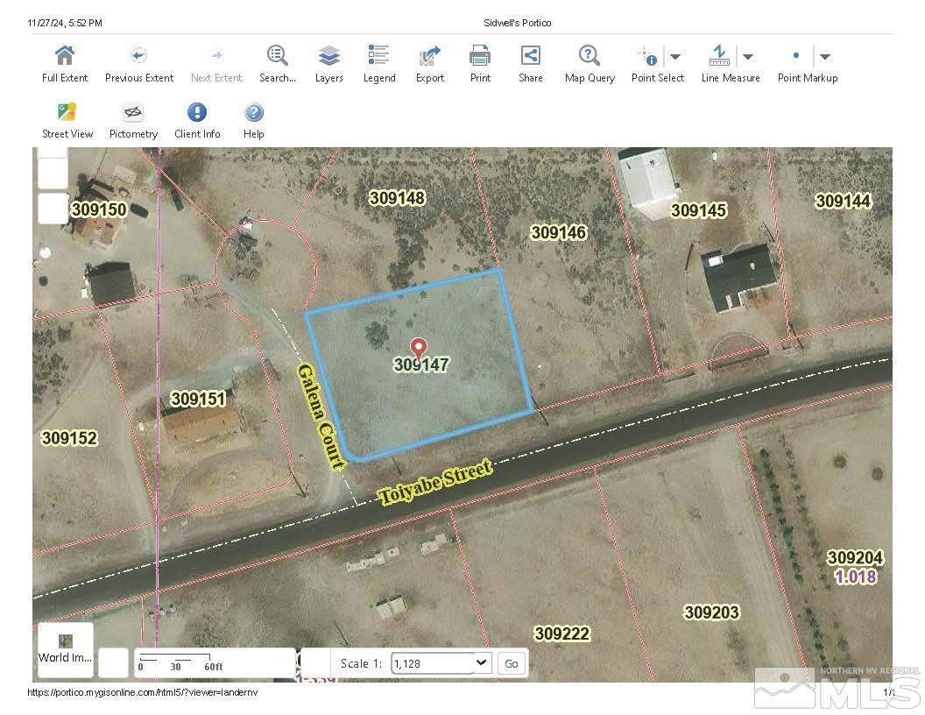
Task: Activate the Point Select tool
Action: (648, 57)
